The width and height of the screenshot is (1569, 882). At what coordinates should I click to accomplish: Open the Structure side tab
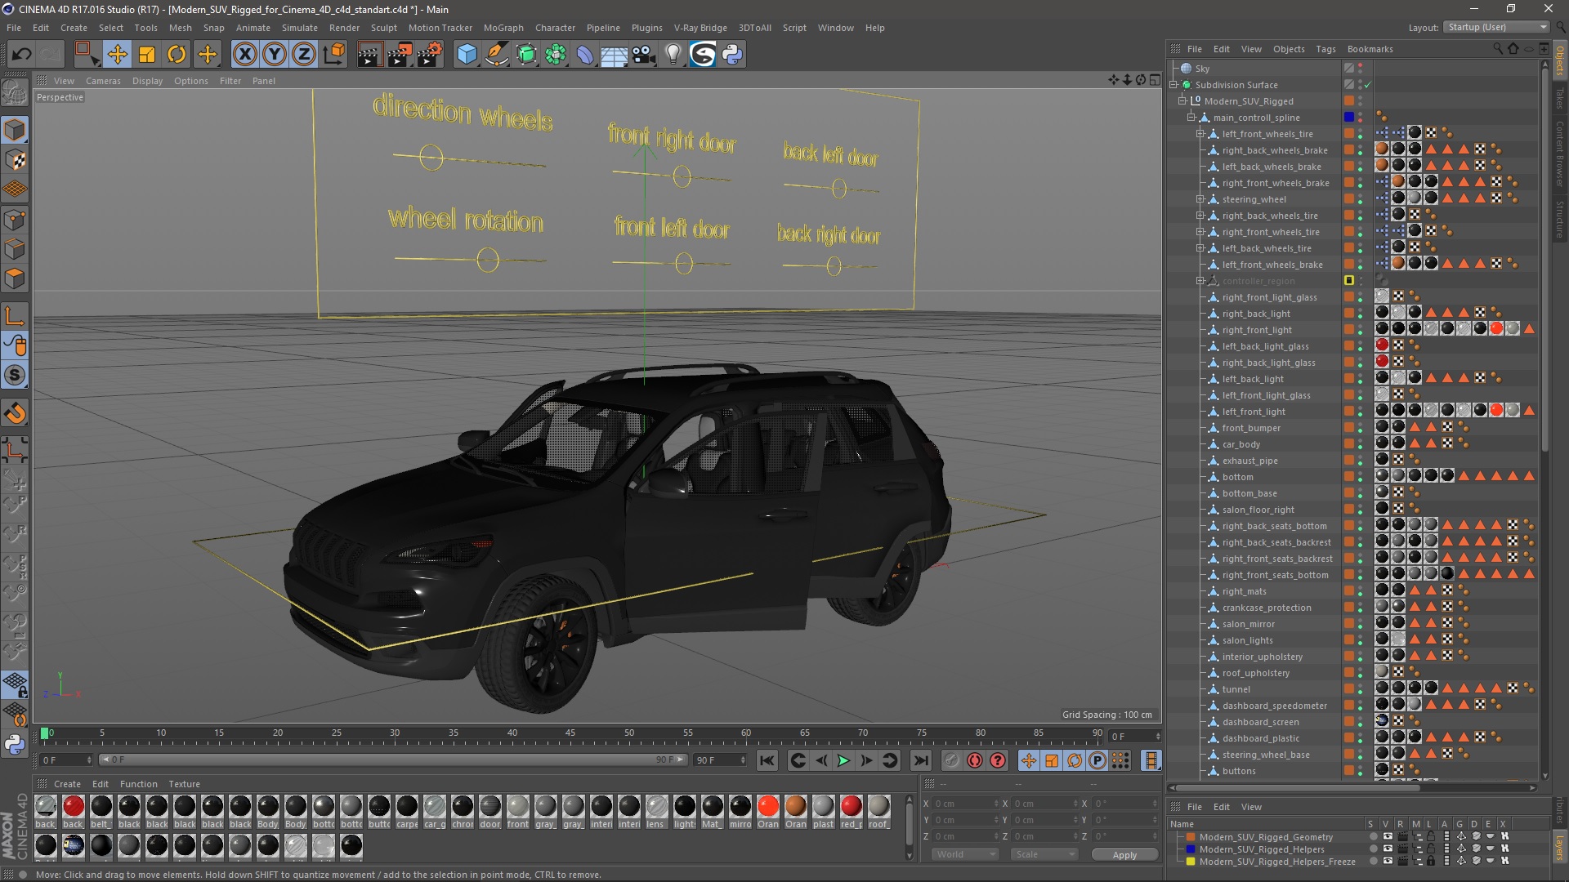1560,219
